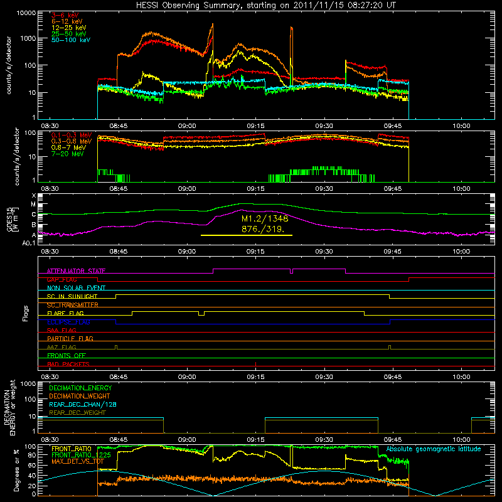Click the REAR_DEC_CHAN/128 legend label
The width and height of the screenshot is (502, 502).
83,404
